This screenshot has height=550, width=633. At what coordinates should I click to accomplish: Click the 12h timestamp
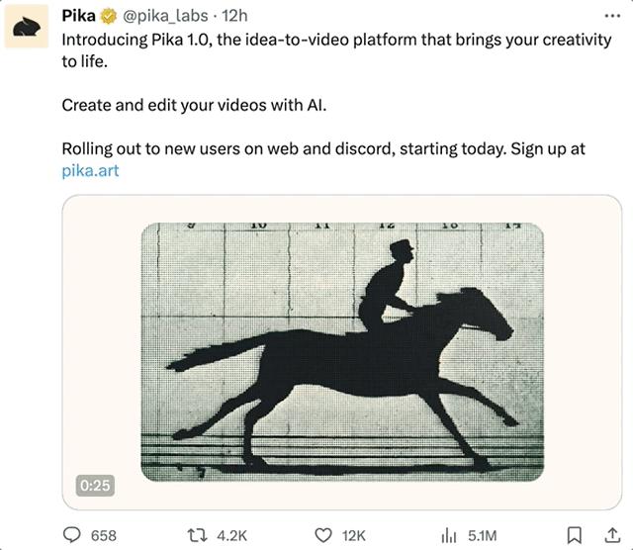(x=234, y=16)
